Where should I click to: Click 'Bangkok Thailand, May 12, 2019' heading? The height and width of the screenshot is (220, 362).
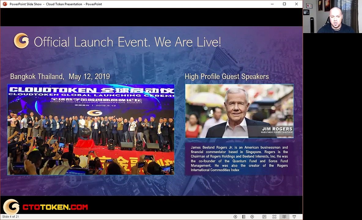60,77
